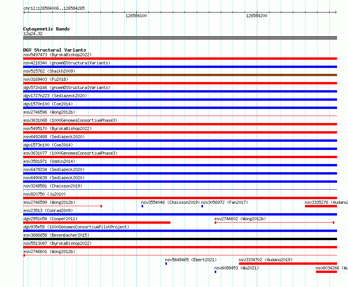This screenshot has height=287, width=348.
Task: Click esv2746601 (Wong2012b) label
Action: click(49, 251)
